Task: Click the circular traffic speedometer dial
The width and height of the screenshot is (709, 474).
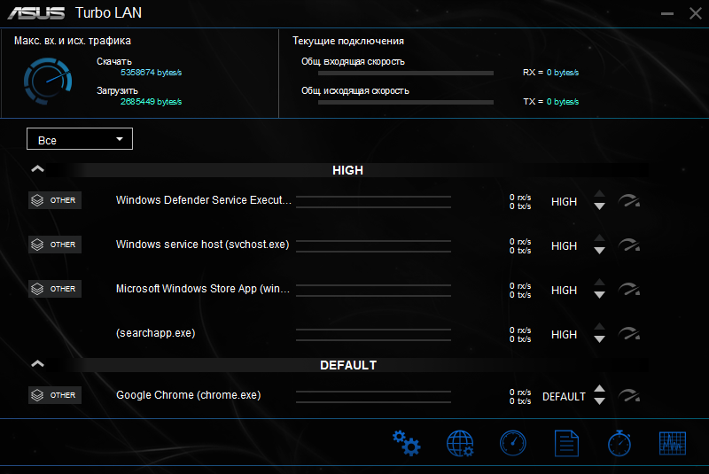Action: pyautogui.click(x=48, y=82)
